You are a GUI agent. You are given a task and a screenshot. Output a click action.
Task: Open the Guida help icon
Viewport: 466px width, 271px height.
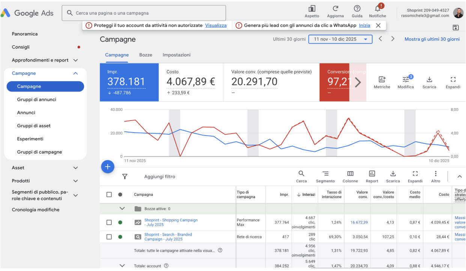click(x=357, y=8)
